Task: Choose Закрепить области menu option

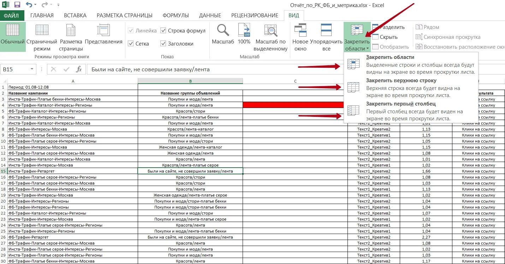Action: point(411,64)
